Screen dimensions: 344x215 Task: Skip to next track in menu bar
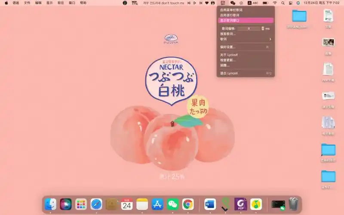point(201,3)
